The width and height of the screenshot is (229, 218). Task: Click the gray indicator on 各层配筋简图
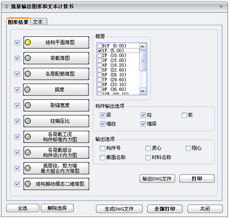(x=28, y=73)
